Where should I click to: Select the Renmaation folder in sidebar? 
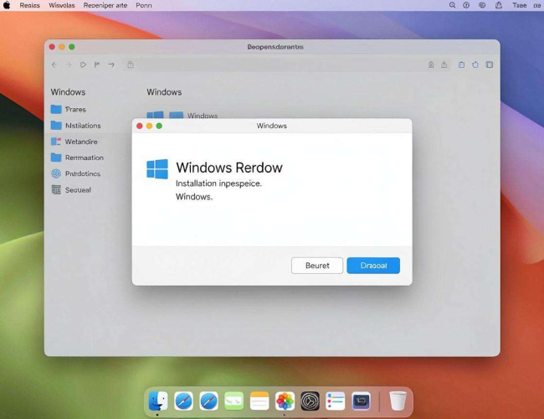point(77,158)
